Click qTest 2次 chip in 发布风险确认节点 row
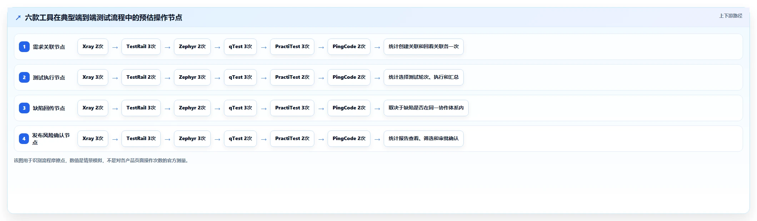Screen dimensions: 757x221 tap(240, 139)
